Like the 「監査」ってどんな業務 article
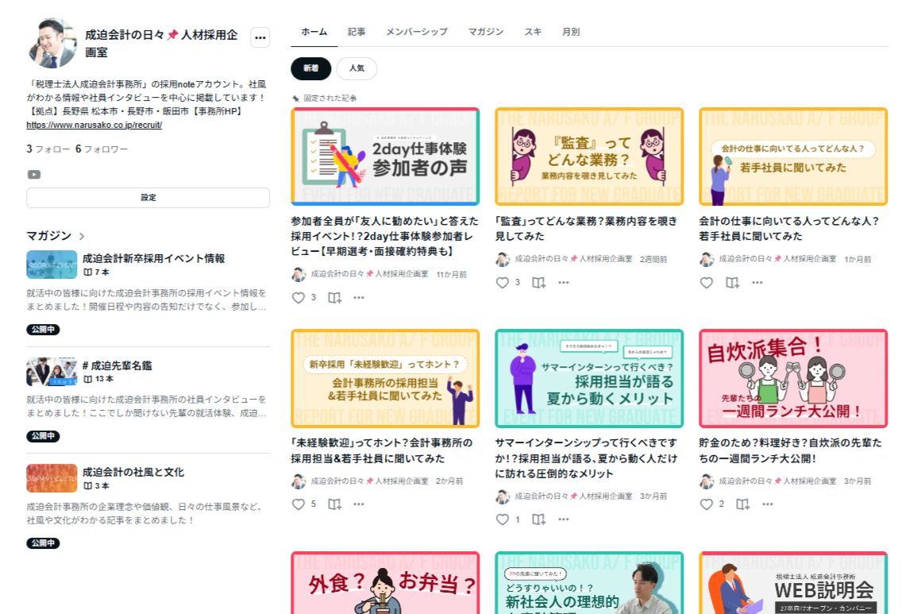Image resolution: width=921 pixels, height=614 pixels. (x=503, y=283)
